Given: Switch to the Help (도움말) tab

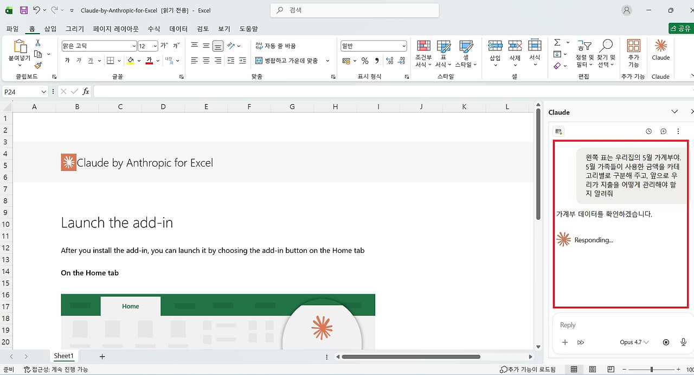Looking at the screenshot, I should point(248,29).
